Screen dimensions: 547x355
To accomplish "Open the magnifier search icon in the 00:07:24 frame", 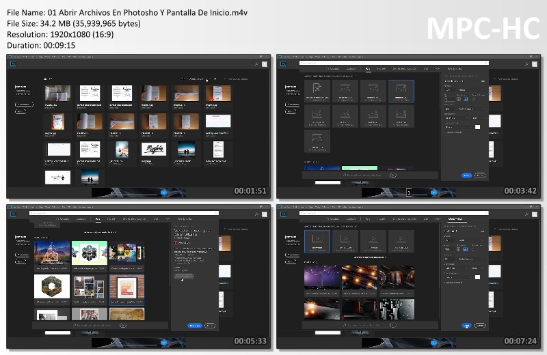I will 526,214.
